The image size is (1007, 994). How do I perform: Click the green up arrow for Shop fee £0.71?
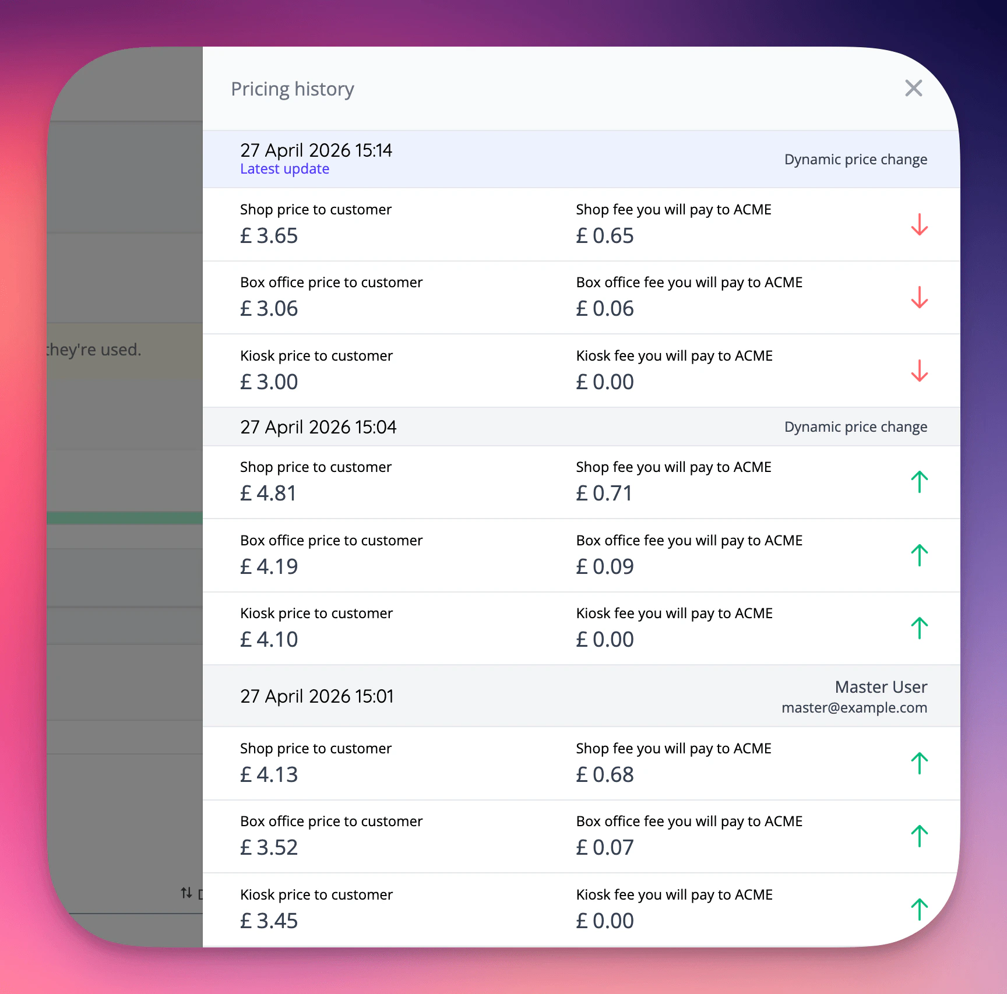pyautogui.click(x=919, y=482)
